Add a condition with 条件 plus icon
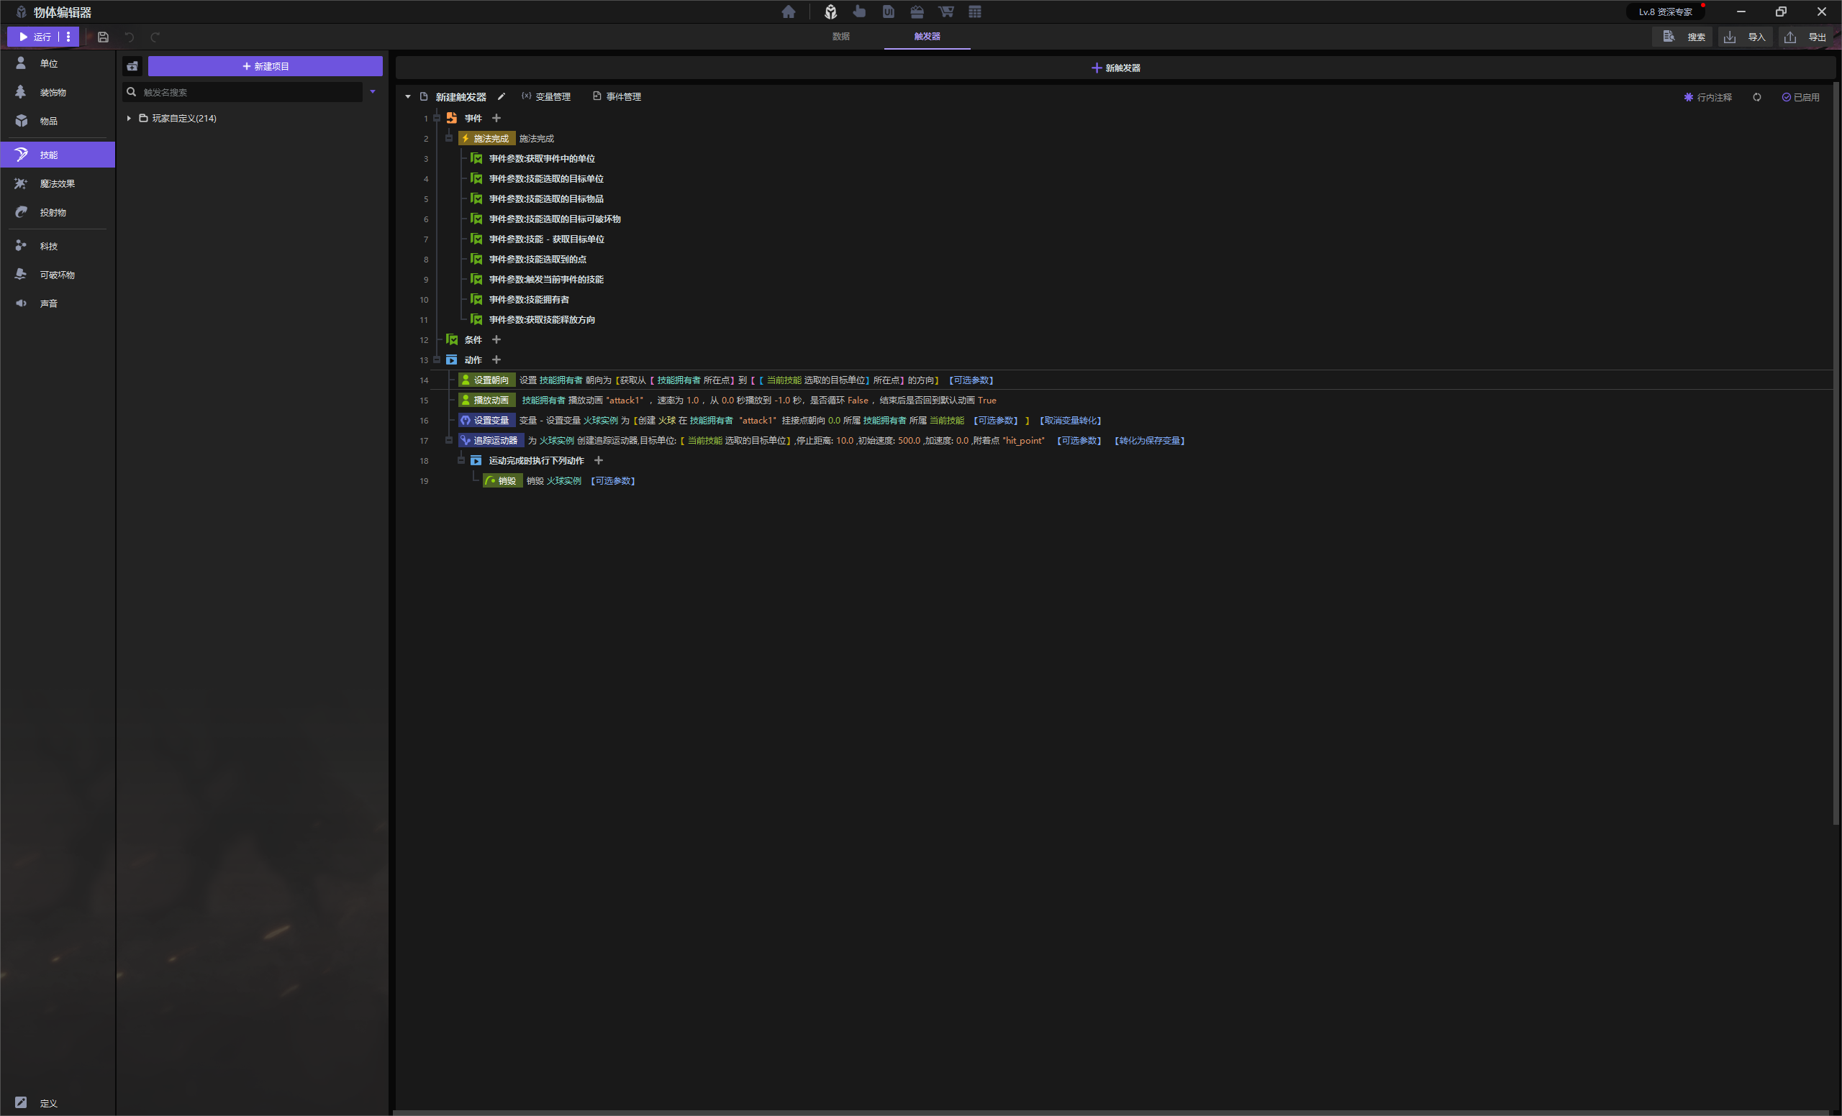This screenshot has width=1842, height=1116. tap(496, 340)
